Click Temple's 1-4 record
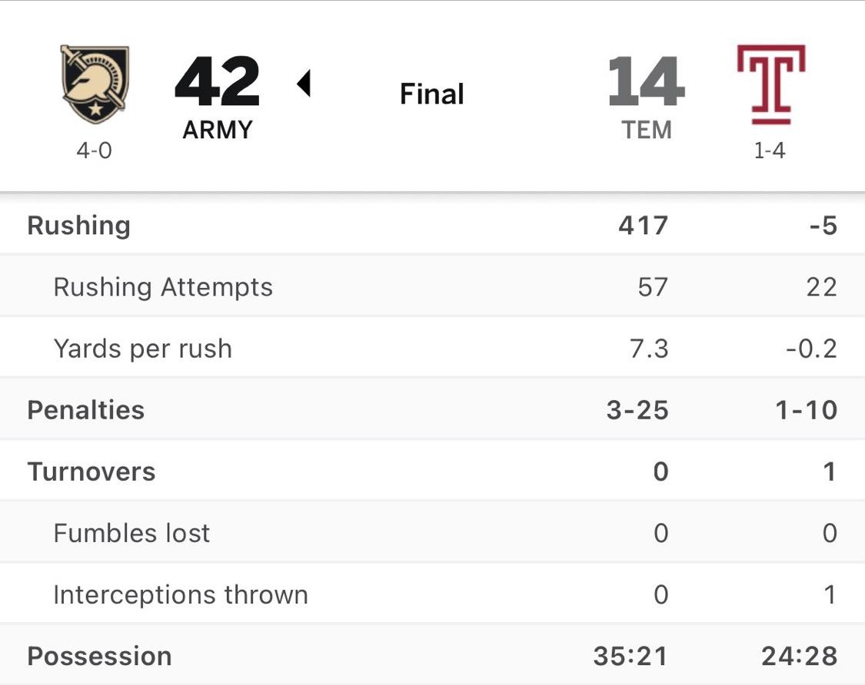The image size is (865, 685). 770,151
